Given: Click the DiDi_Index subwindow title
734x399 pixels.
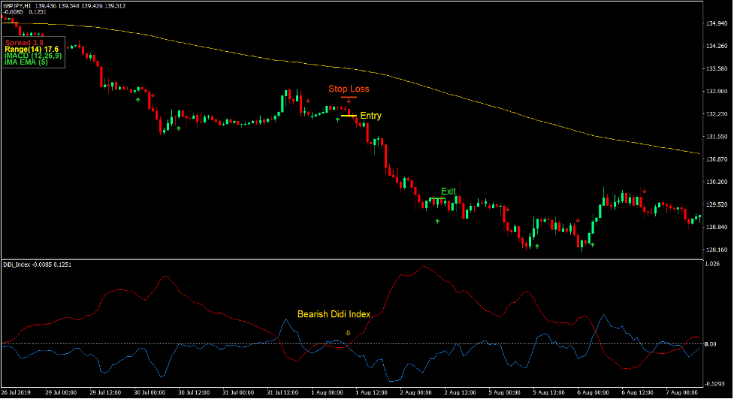Looking at the screenshot, I should coord(17,264).
